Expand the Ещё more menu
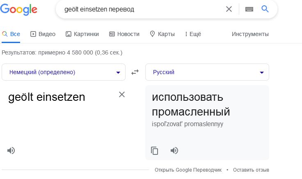This screenshot has height=179, width=302. tap(193, 34)
